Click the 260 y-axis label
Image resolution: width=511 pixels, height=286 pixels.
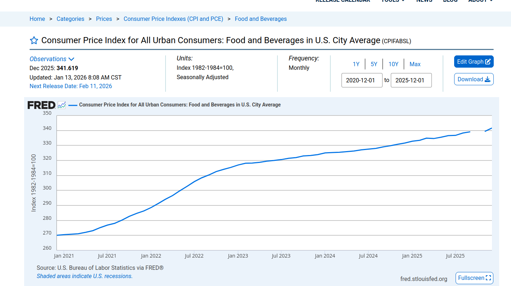47,248
